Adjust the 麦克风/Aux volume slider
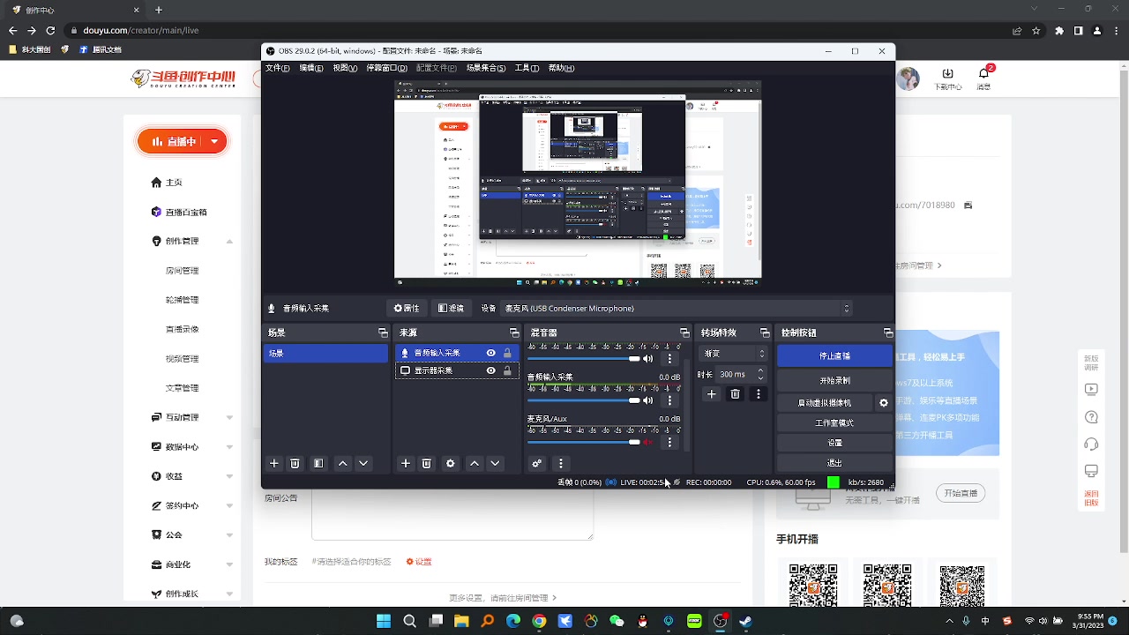1129x635 pixels. coord(584,442)
